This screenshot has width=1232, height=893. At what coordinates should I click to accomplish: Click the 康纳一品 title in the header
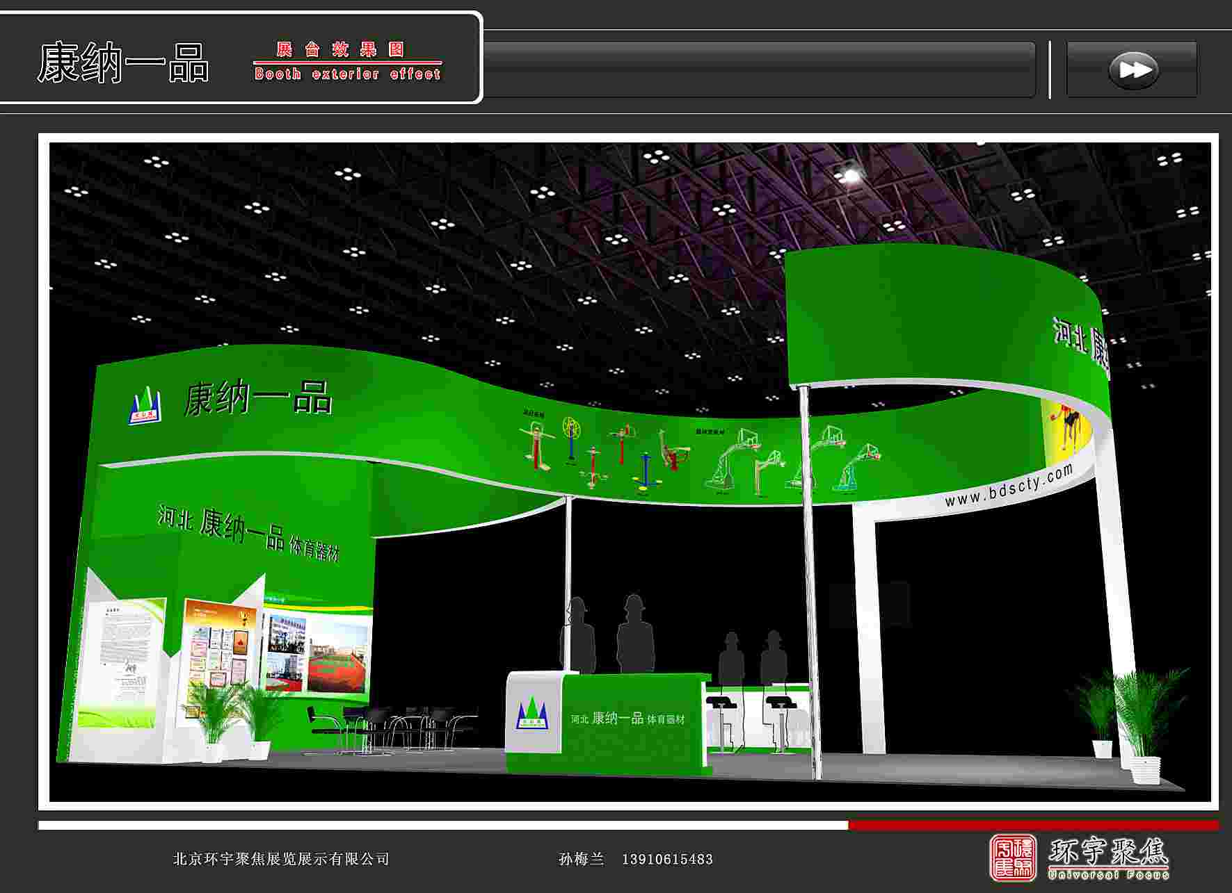[x=122, y=63]
